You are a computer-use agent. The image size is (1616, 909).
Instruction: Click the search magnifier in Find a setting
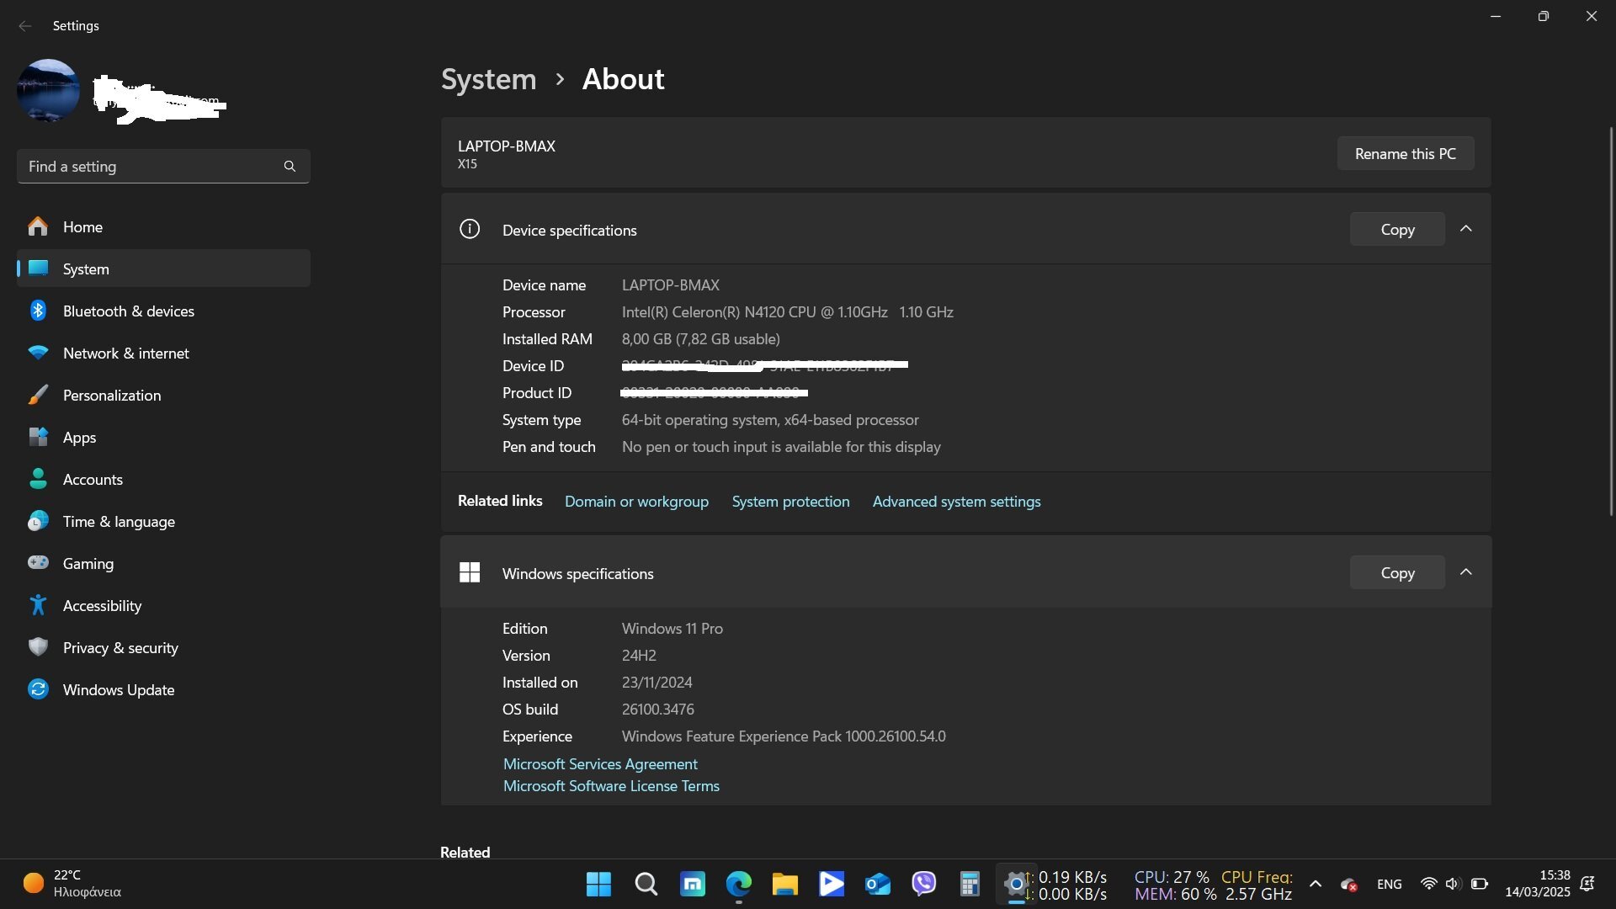[290, 167]
